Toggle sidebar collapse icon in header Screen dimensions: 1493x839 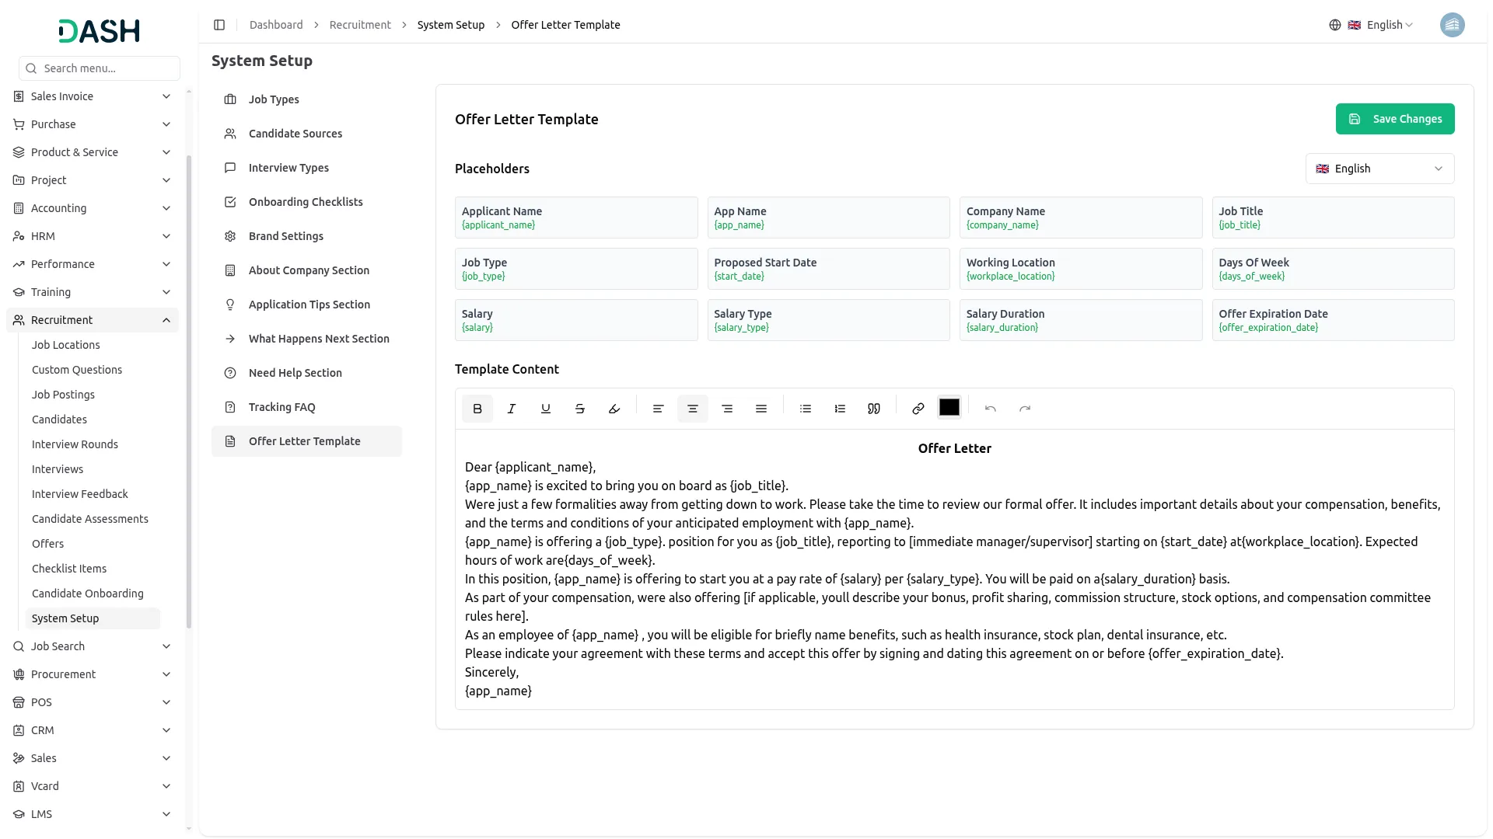[219, 25]
